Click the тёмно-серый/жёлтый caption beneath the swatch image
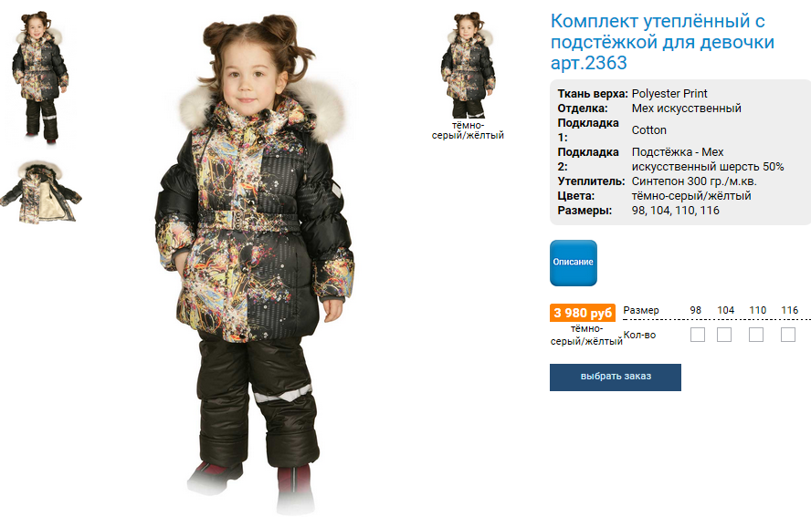The height and width of the screenshot is (517, 811). 468,130
